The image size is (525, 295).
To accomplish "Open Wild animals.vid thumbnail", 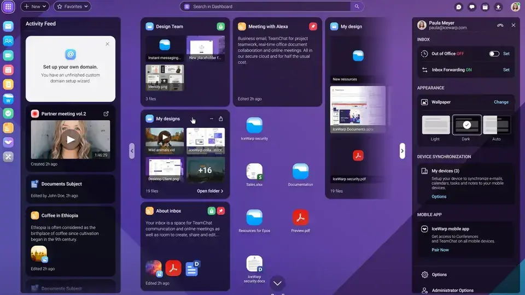I will pyautogui.click(x=165, y=140).
